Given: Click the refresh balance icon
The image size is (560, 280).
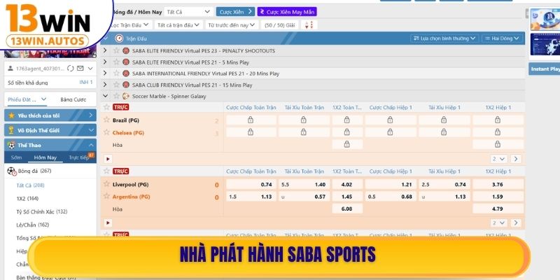Looking at the screenshot, I should click(71, 68).
